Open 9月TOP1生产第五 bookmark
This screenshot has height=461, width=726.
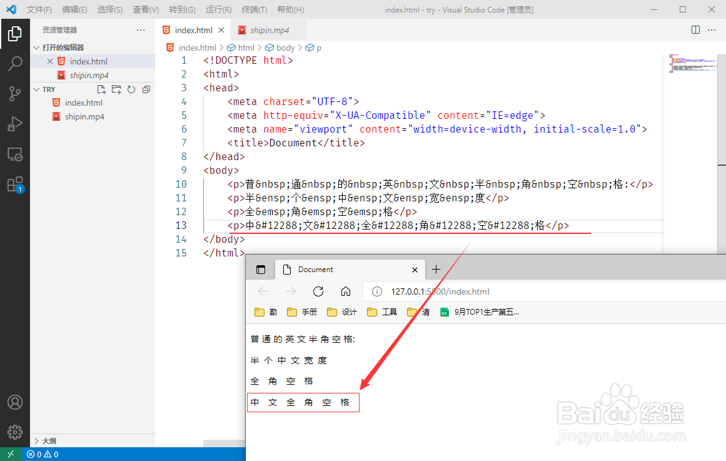coord(480,312)
